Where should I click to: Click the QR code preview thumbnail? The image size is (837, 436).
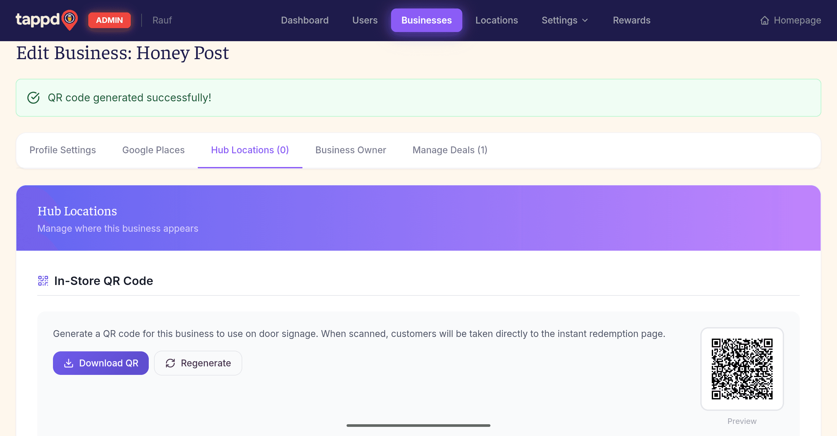pos(742,369)
